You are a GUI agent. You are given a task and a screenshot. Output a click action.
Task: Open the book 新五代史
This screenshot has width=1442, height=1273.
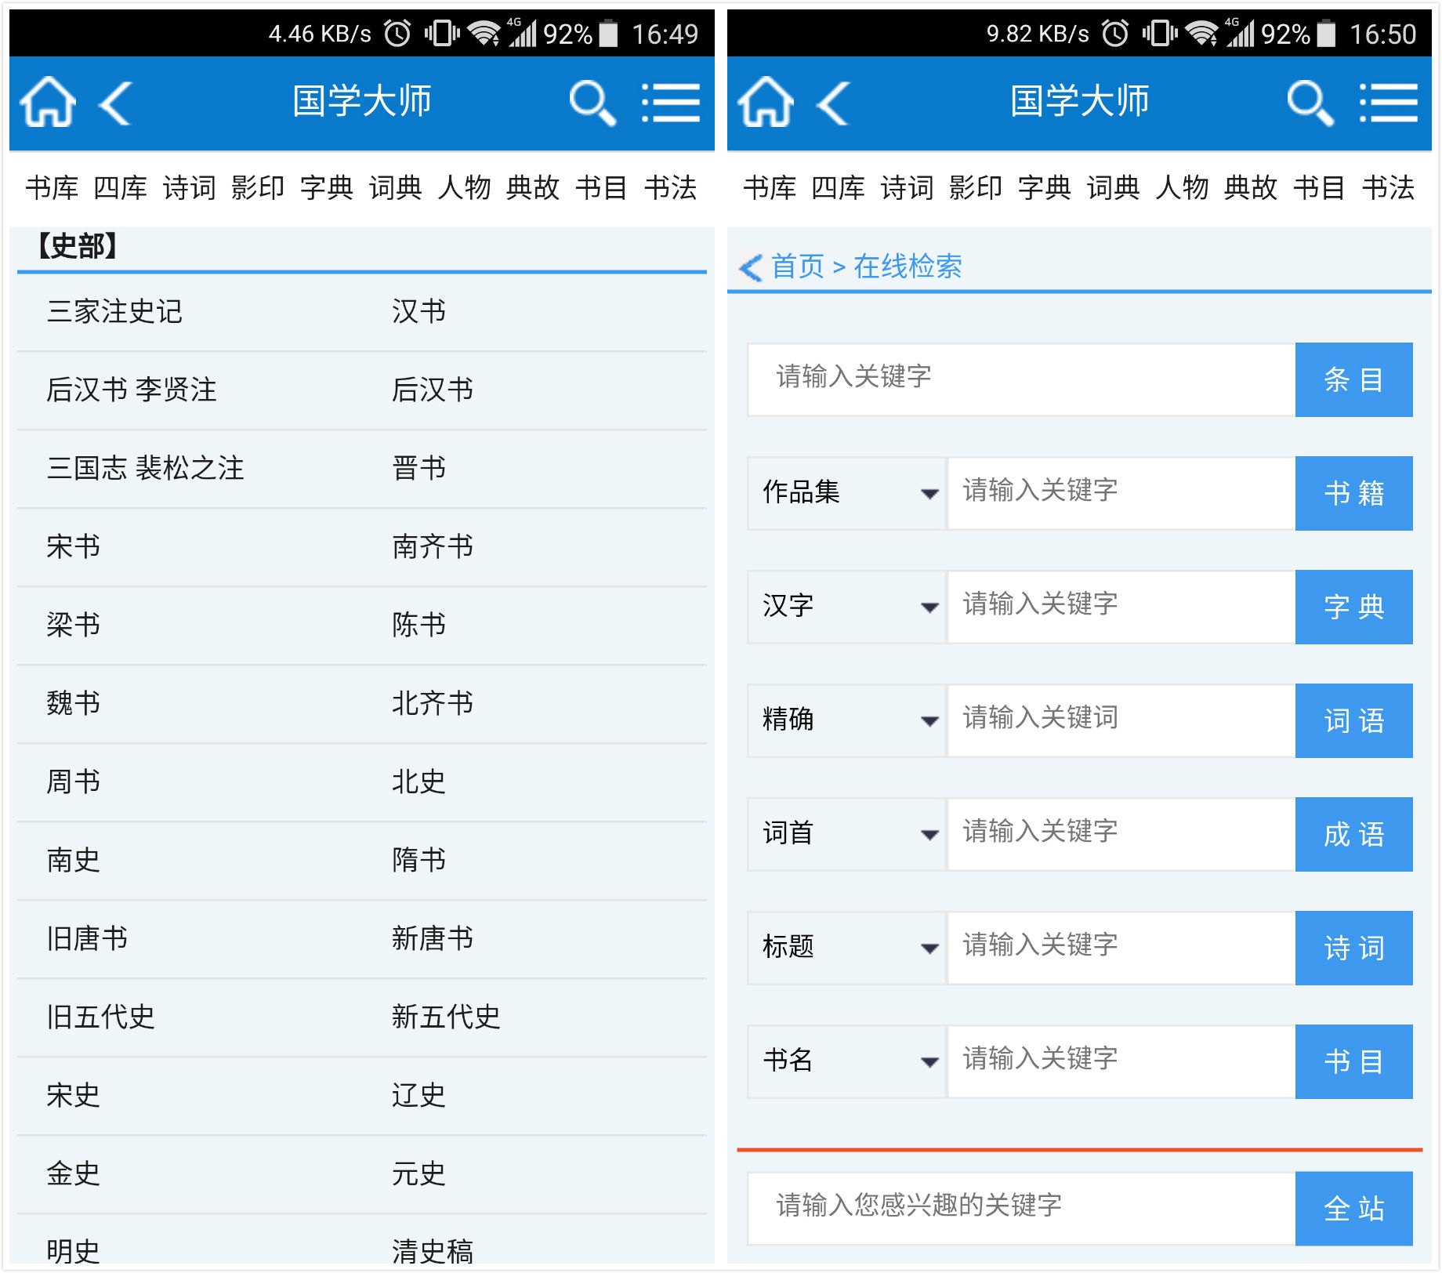[446, 1017]
